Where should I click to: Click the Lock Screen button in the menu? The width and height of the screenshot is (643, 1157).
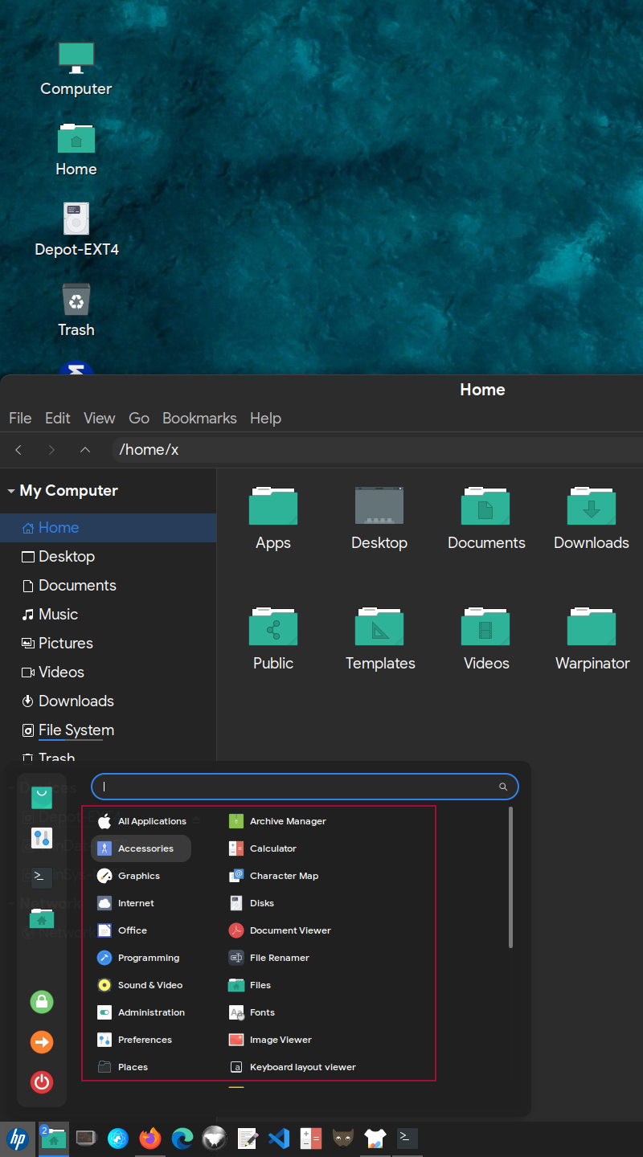41,1002
